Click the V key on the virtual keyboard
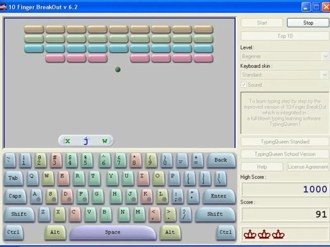The height and width of the screenshot is (247, 330). (90, 214)
